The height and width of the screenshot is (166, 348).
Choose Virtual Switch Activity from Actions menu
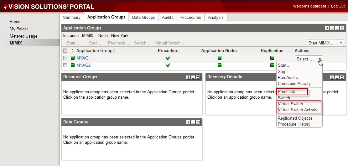coord(298,110)
